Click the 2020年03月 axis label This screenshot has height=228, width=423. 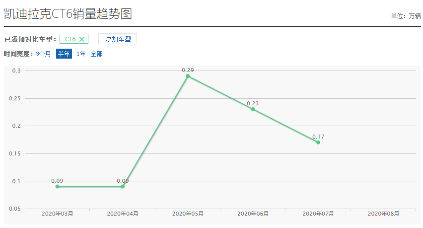click(x=58, y=214)
